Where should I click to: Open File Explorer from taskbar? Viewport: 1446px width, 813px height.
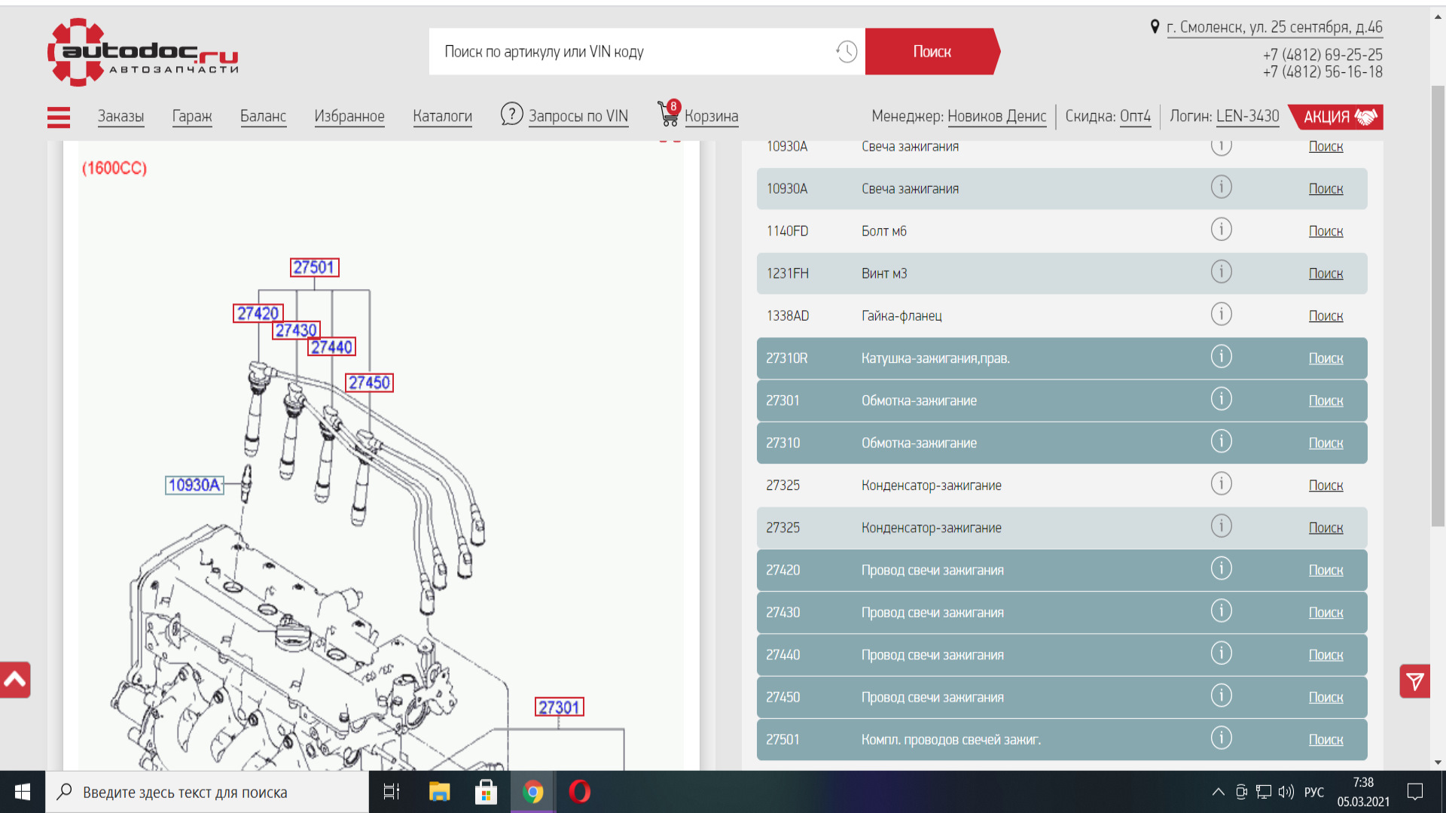pos(439,792)
